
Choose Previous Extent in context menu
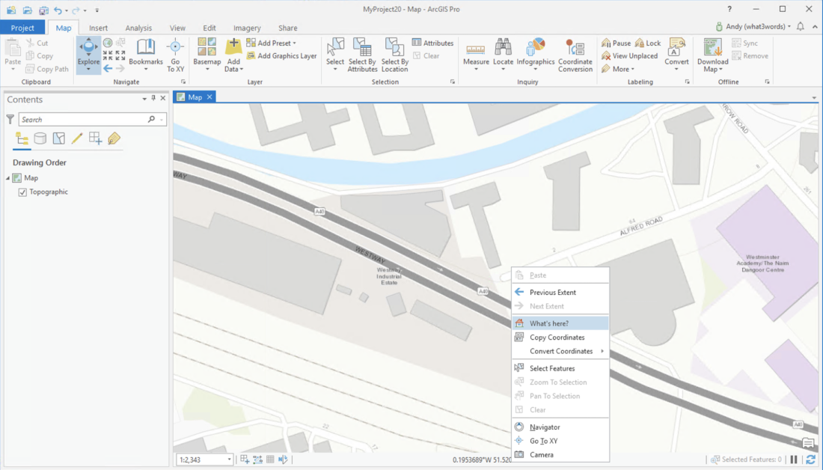(x=560, y=293)
